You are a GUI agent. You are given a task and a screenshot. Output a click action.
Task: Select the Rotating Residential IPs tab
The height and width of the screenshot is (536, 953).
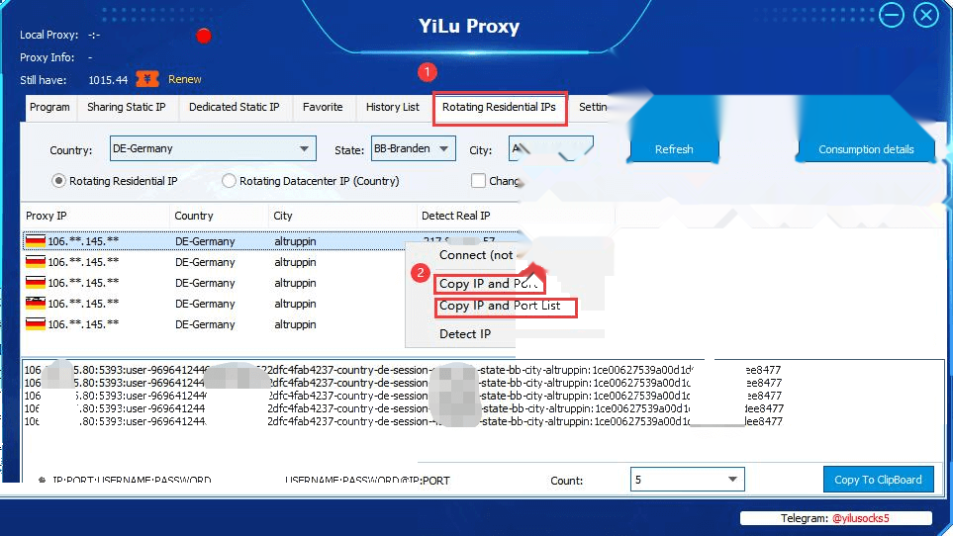coord(499,108)
